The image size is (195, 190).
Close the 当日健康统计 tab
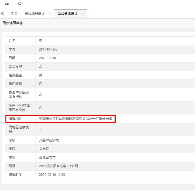[x=83, y=14]
